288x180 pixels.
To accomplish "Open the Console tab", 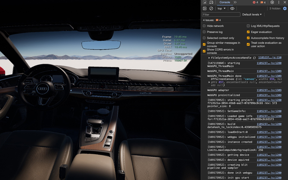I will (x=225, y=2).
